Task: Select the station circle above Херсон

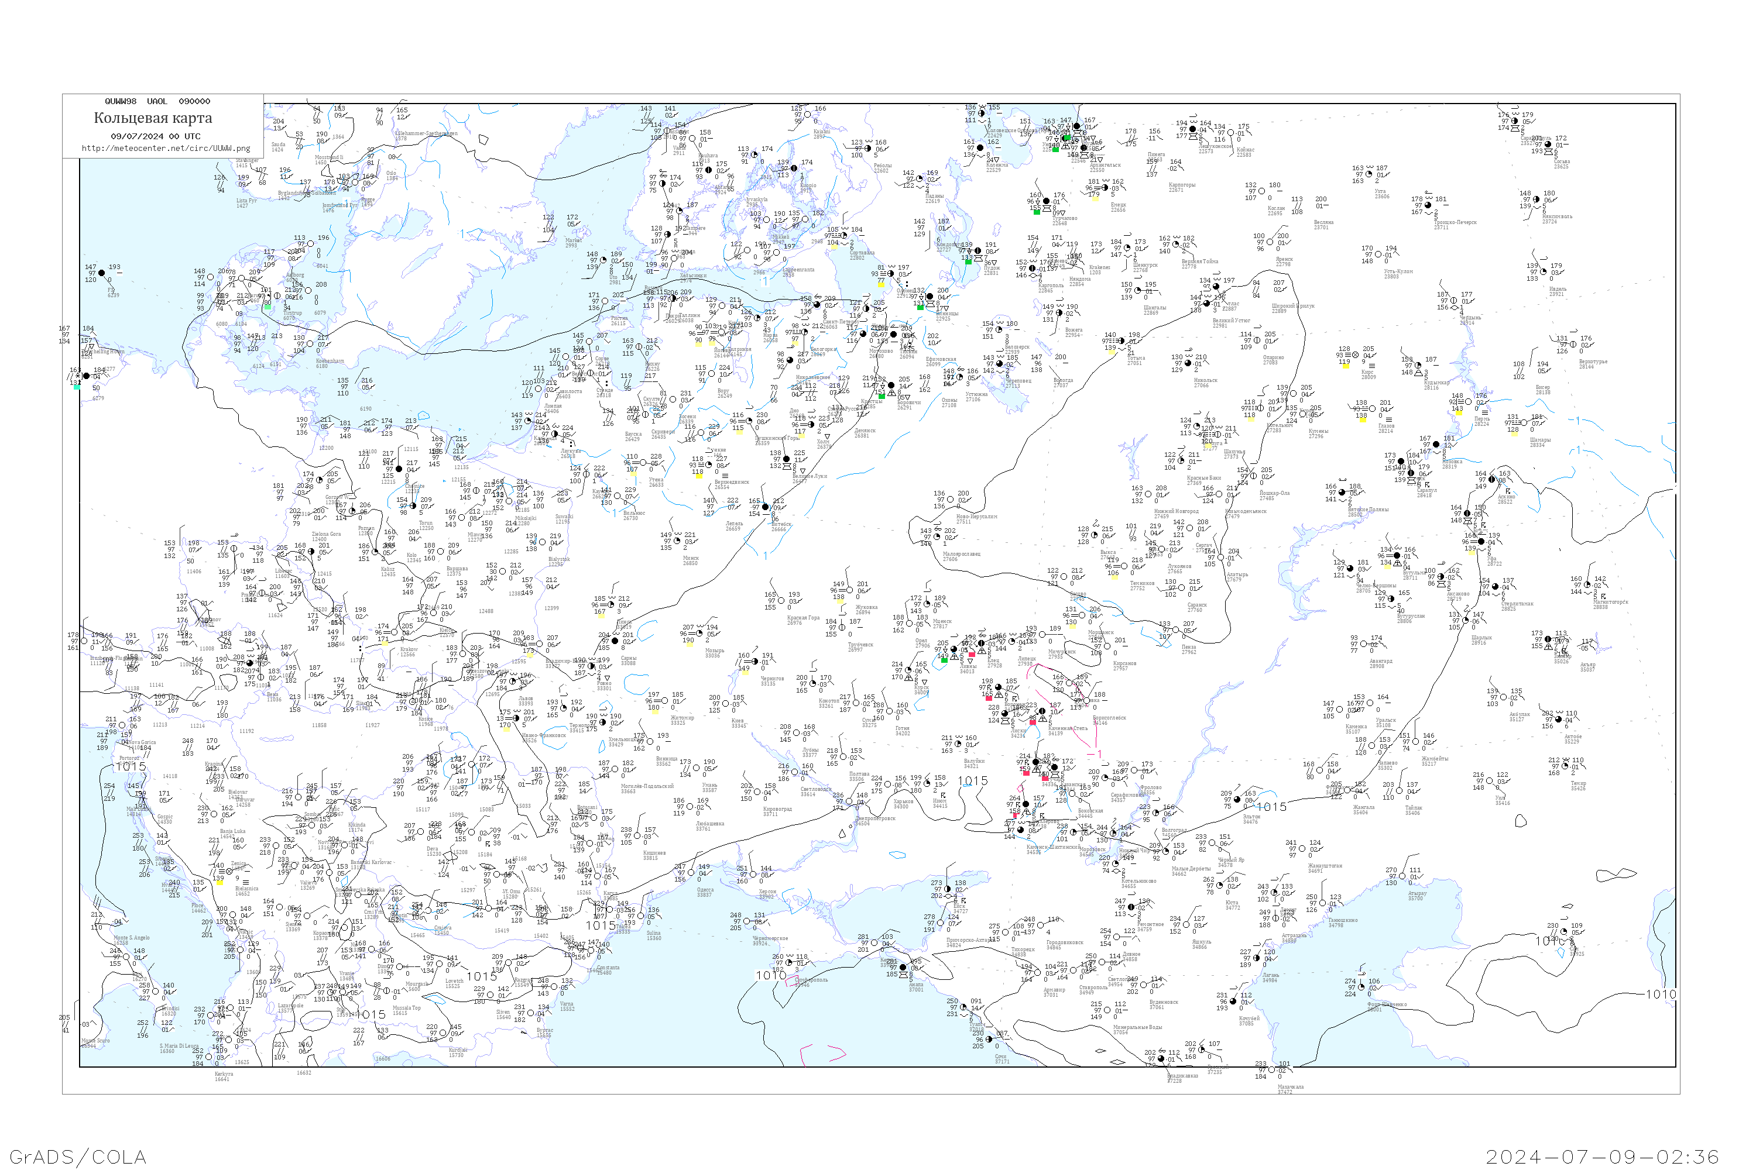Action: tap(754, 875)
